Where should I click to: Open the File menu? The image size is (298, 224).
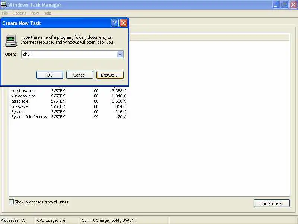coord(5,13)
